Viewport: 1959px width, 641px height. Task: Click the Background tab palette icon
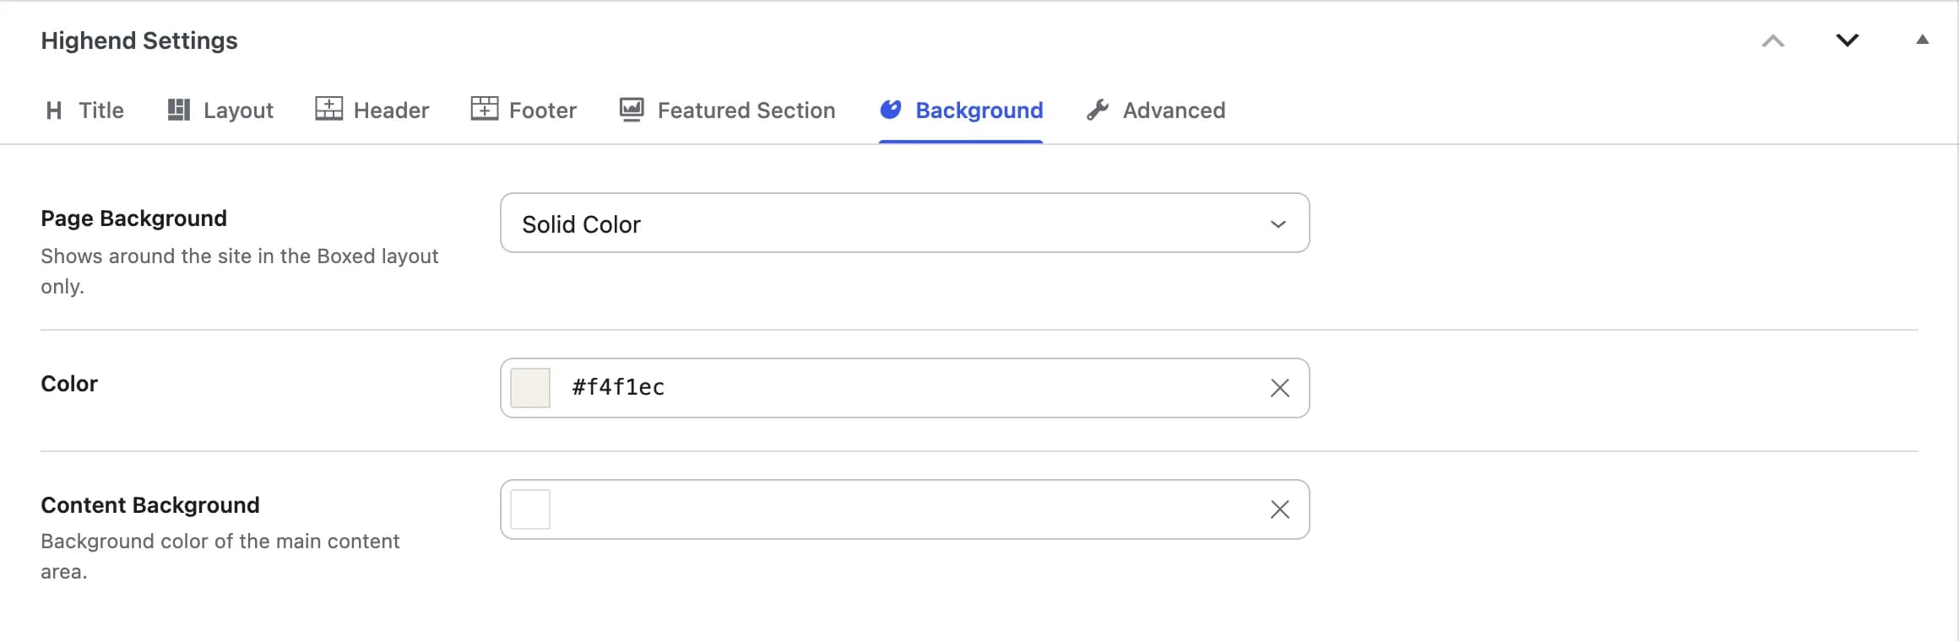pyautogui.click(x=891, y=110)
